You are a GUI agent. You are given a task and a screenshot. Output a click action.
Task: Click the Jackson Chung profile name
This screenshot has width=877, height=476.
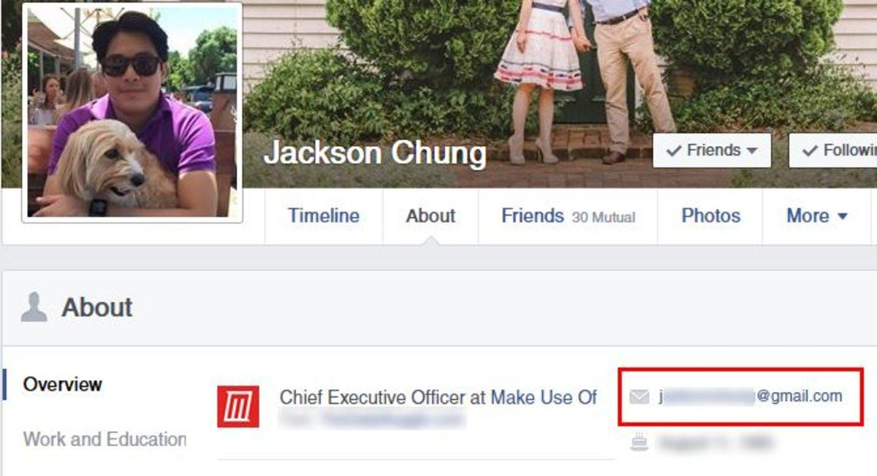375,153
